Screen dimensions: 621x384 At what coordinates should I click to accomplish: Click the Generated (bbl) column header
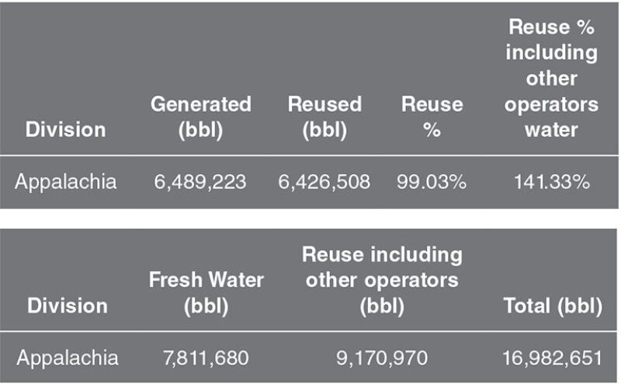click(200, 116)
